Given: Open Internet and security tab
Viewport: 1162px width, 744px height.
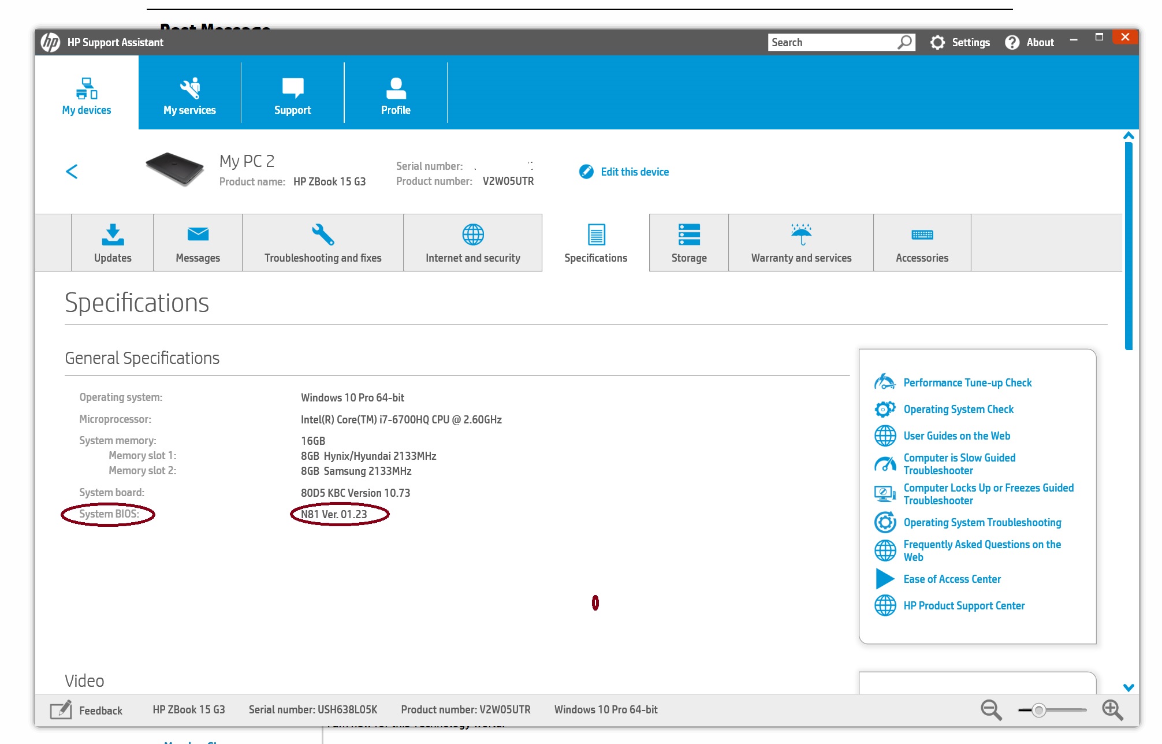Looking at the screenshot, I should [x=473, y=243].
